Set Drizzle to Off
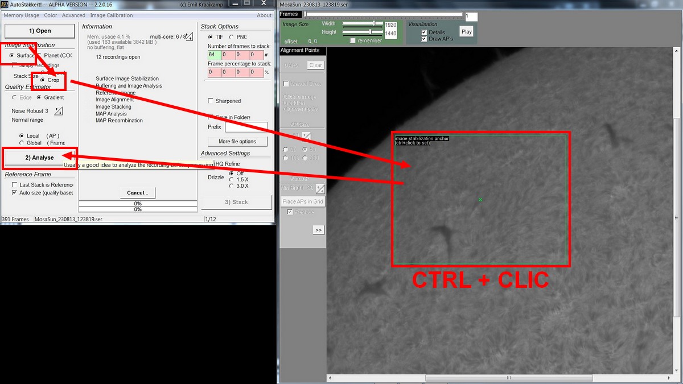Viewport: 683px width, 384px height. pos(231,173)
